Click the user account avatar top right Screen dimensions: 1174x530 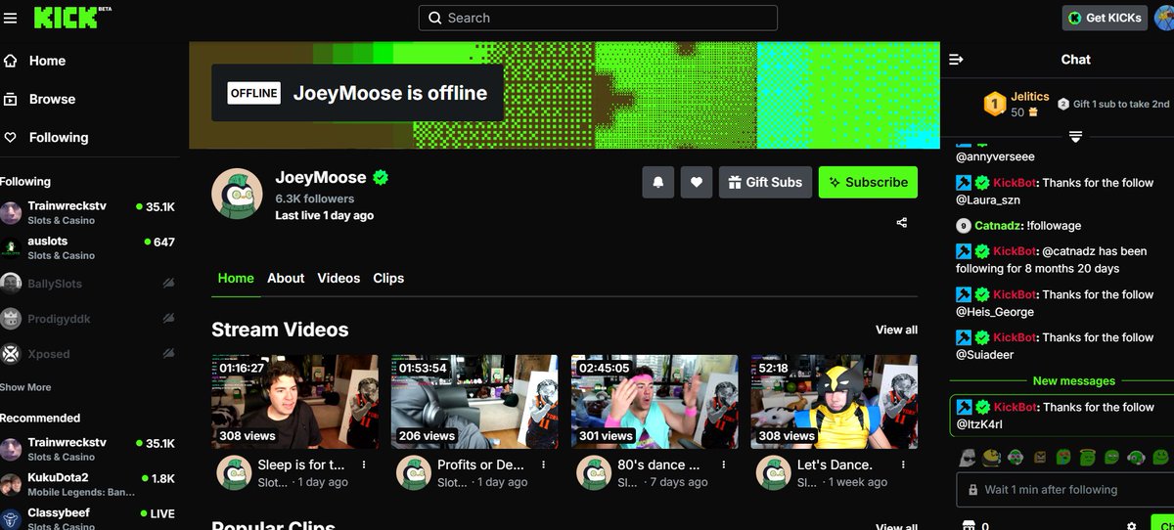point(1164,17)
